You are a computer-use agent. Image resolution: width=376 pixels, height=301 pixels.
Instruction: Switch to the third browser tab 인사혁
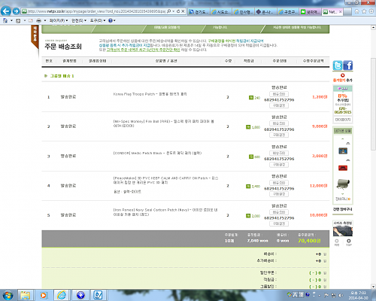coord(243,12)
